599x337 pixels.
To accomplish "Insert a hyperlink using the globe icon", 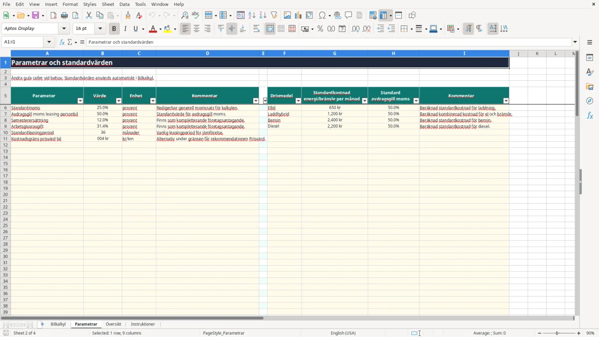I will click(337, 15).
